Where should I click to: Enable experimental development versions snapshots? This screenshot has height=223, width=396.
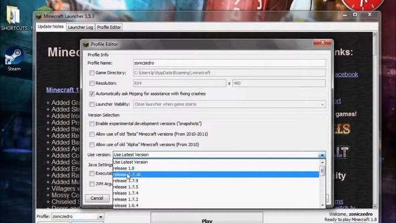92,124
